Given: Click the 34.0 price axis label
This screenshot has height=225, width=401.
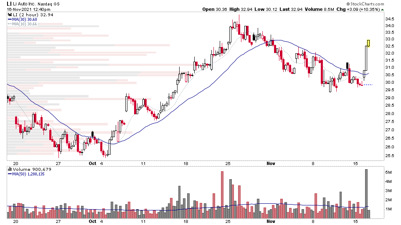Looking at the screenshot, I should click(x=389, y=26).
